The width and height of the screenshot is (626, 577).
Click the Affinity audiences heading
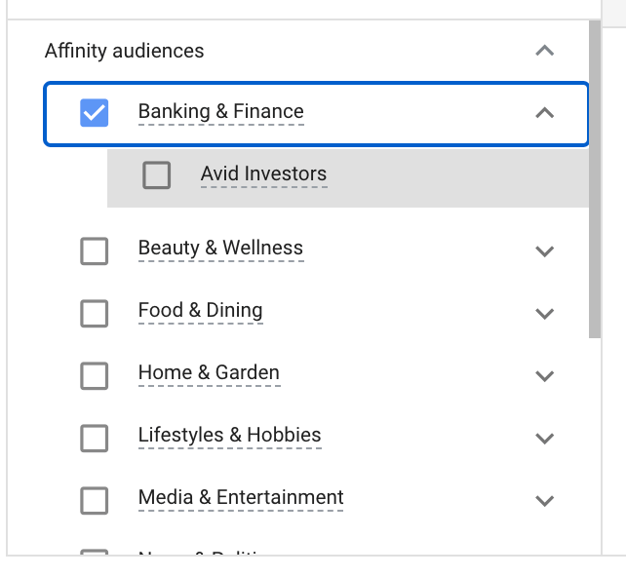[x=124, y=51]
